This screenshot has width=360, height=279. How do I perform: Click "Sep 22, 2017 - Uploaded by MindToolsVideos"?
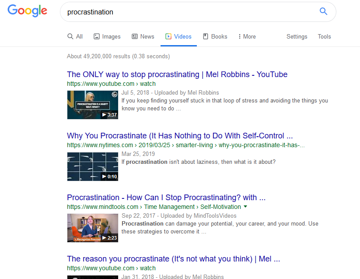[x=179, y=215]
